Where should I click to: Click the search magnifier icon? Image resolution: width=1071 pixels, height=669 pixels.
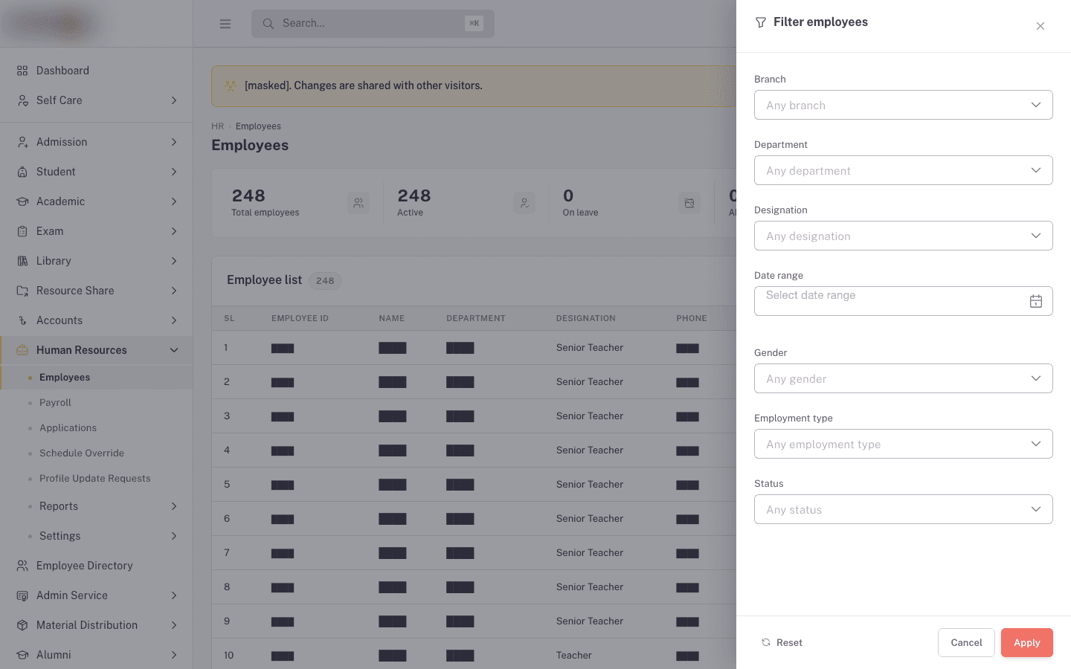coord(268,24)
